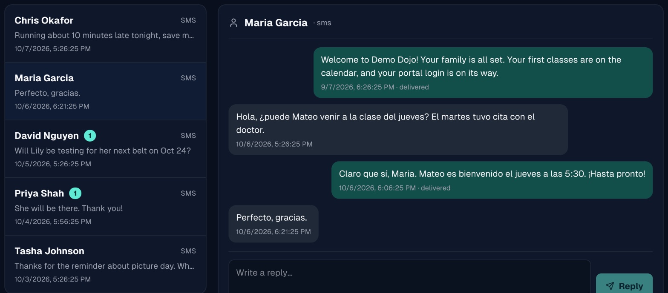Click preview 'Will Lily be testing for her next belt'
The height and width of the screenshot is (293, 668).
pos(103,151)
